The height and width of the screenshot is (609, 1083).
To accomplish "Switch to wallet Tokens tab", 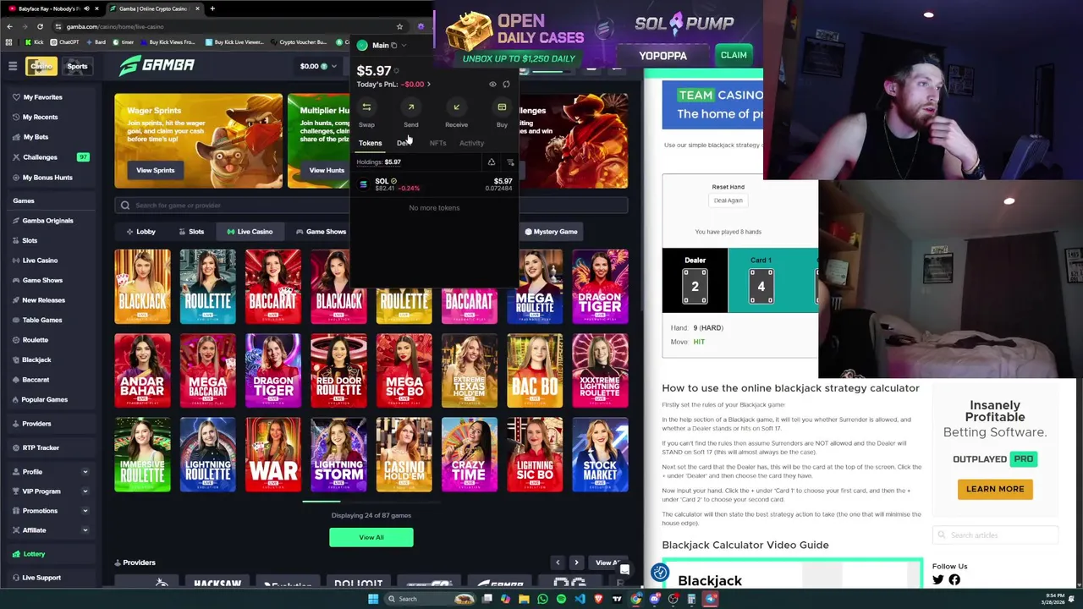I will point(370,143).
